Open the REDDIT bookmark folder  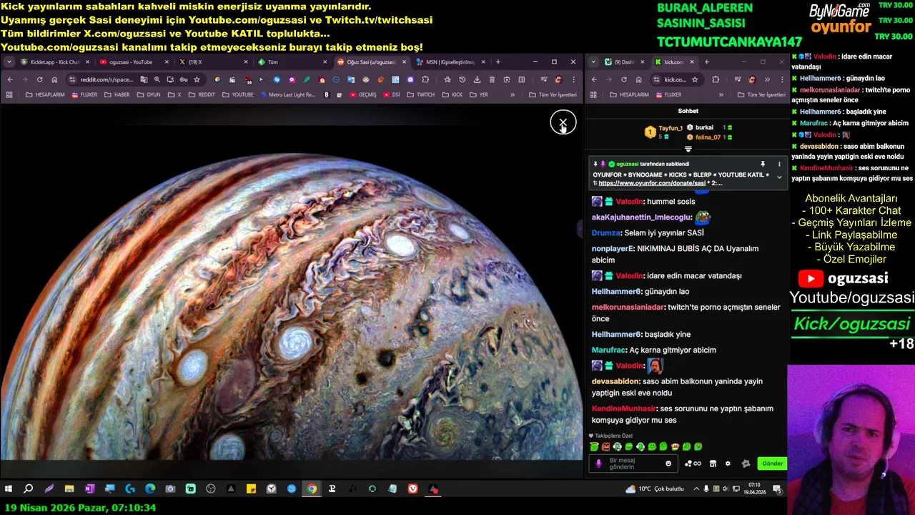pyautogui.click(x=202, y=94)
